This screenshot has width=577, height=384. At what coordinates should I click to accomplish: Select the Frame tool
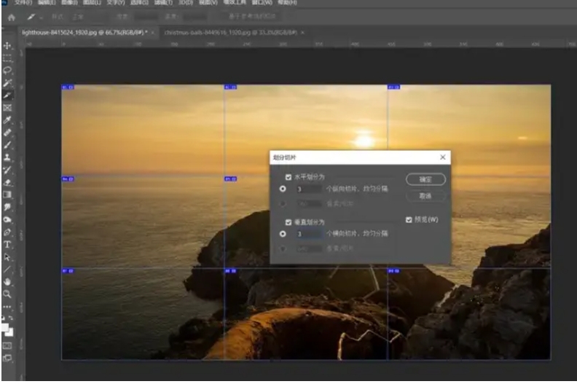pos(7,108)
